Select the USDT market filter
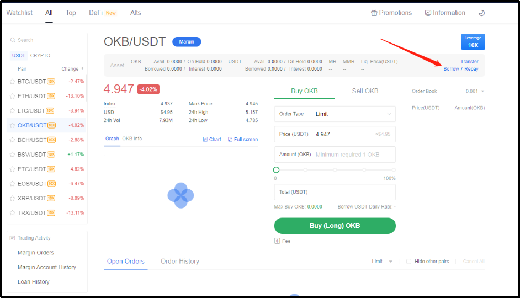Screen dimensions: 520x298 19,55
